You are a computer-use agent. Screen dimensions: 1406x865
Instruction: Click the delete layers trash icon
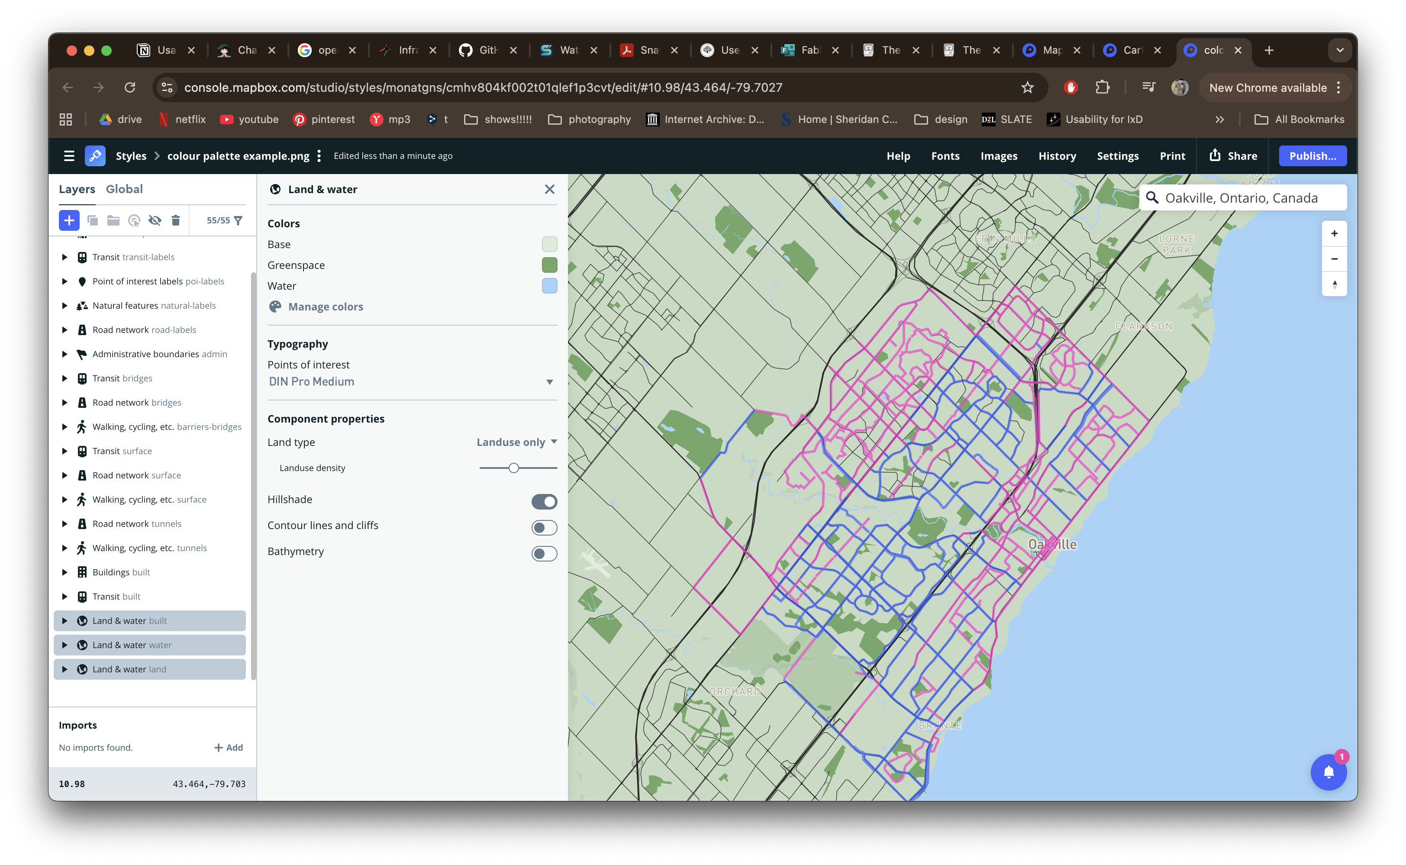pos(176,220)
